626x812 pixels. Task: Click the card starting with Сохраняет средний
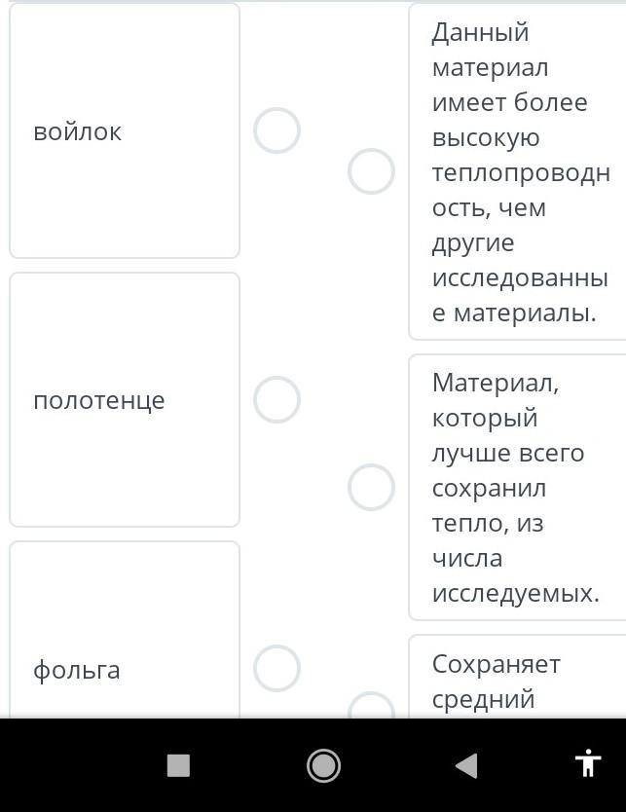pos(517,677)
